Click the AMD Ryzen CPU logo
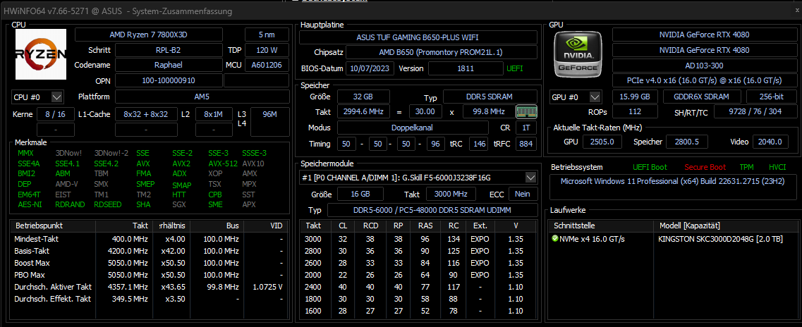Image resolution: width=802 pixels, height=327 pixels. click(41, 54)
